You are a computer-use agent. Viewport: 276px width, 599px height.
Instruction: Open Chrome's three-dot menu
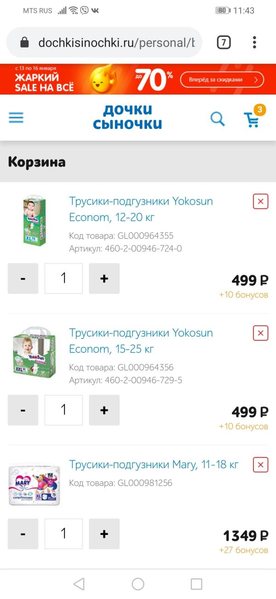click(254, 43)
